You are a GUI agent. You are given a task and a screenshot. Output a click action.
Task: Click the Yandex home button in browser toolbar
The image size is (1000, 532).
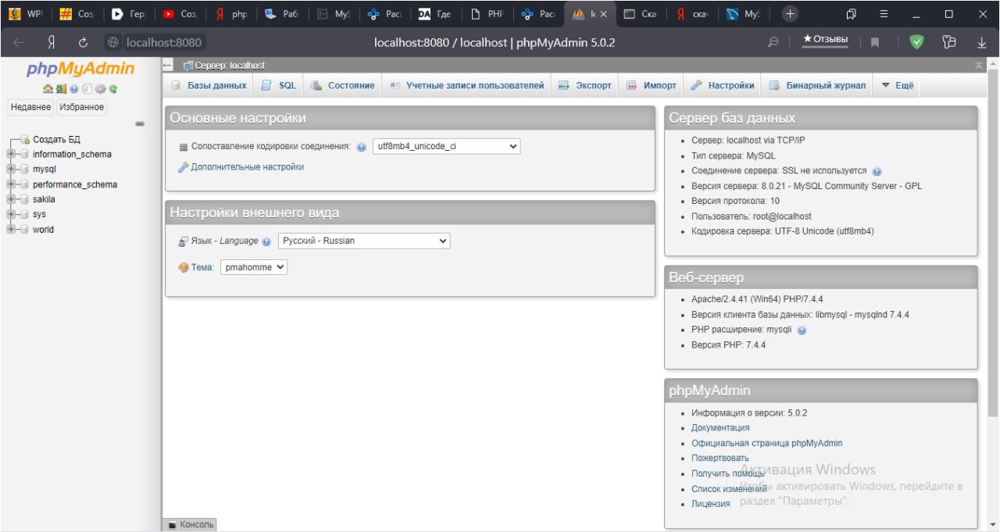(x=51, y=43)
